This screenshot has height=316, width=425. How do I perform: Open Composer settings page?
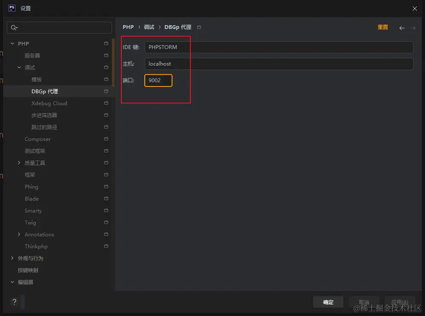click(37, 139)
